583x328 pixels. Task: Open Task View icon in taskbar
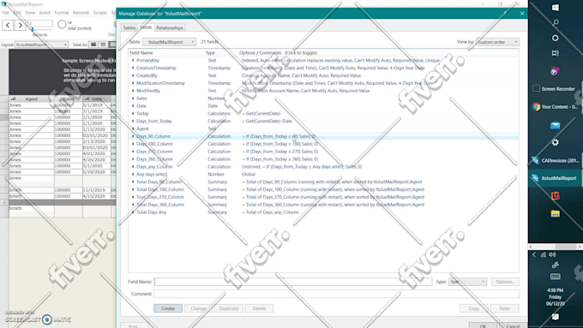555,53
